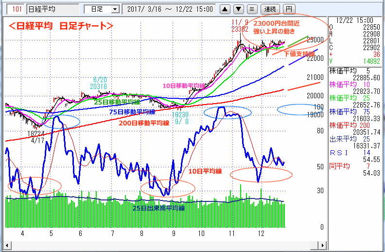Click the down triangle button in toolbar
The image size is (385, 252).
(x=238, y=9)
